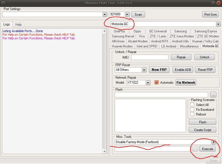Click the Scan button

138,15
